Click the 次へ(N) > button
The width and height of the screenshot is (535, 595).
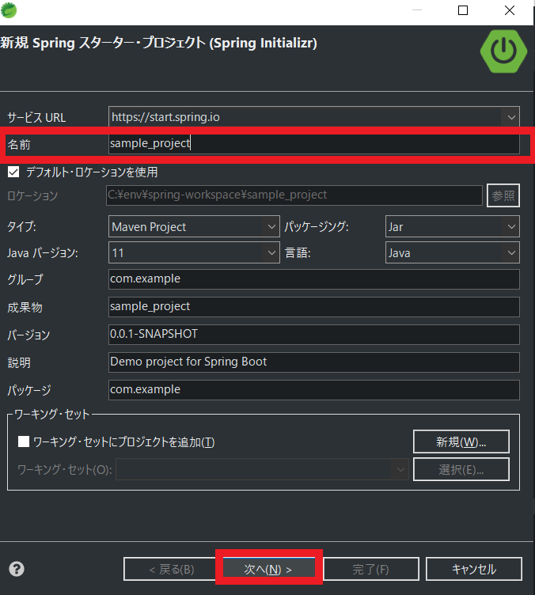point(268,569)
